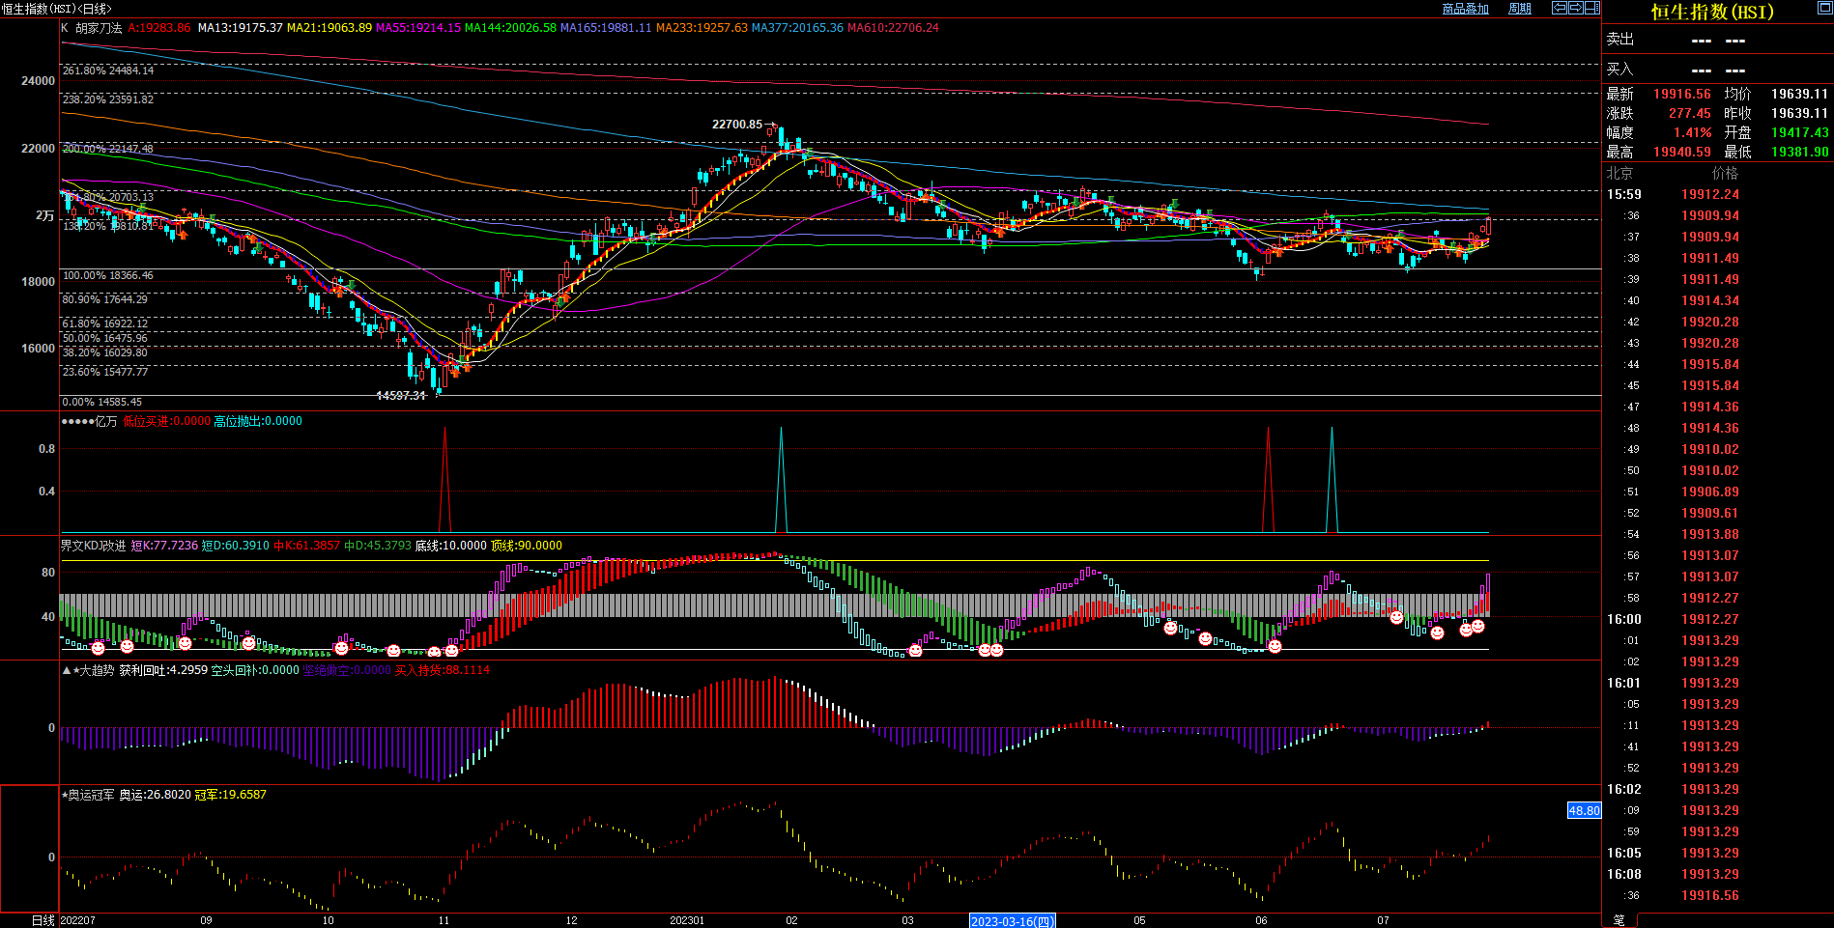1834x928 pixels.
Task: Toggle the side panel layout icon
Action: (1591, 8)
